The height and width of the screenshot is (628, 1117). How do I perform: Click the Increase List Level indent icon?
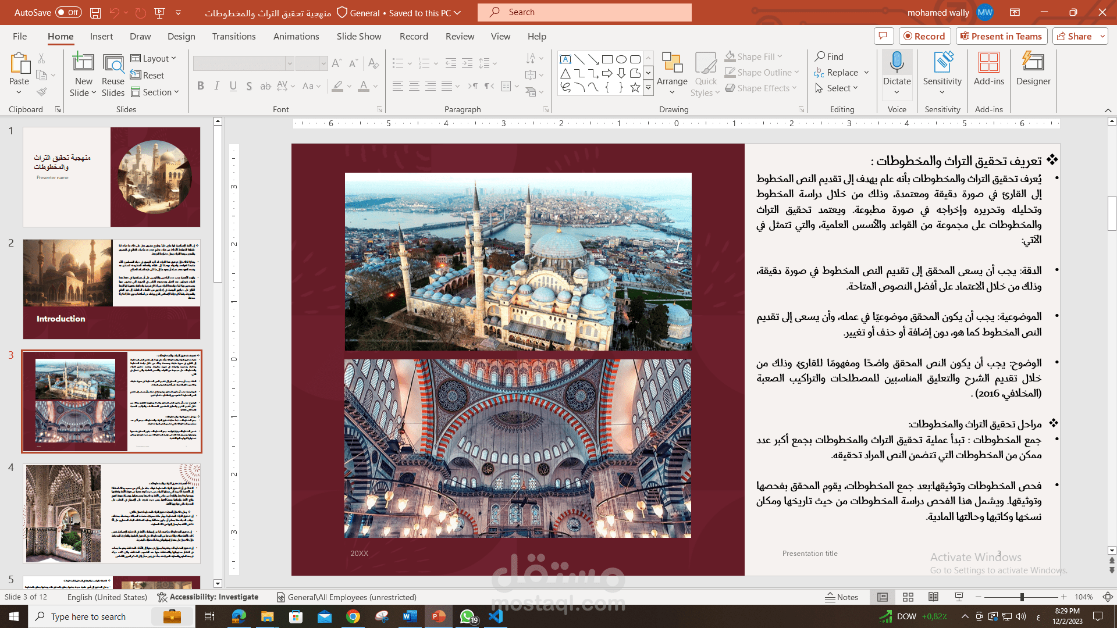coord(467,63)
